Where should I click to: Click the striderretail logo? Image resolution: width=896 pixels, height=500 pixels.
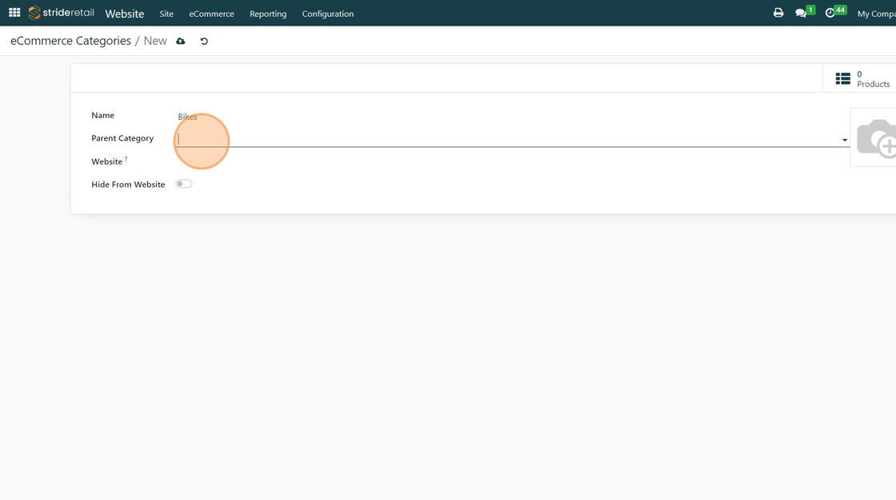(61, 13)
